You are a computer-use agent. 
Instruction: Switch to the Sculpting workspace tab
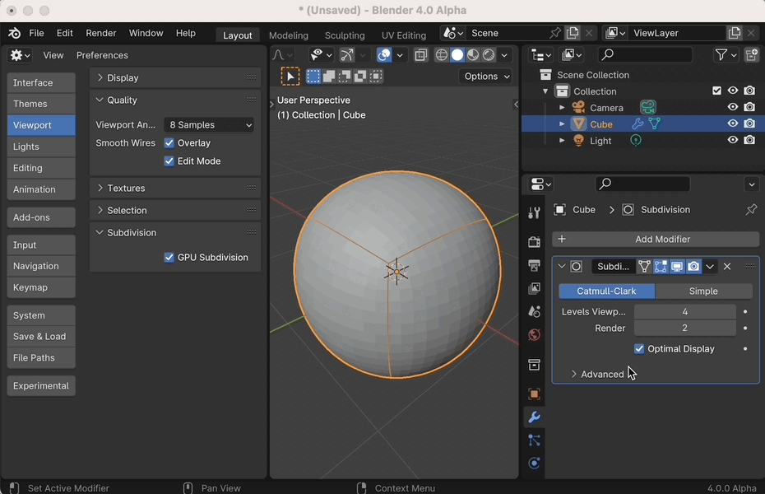click(x=345, y=35)
